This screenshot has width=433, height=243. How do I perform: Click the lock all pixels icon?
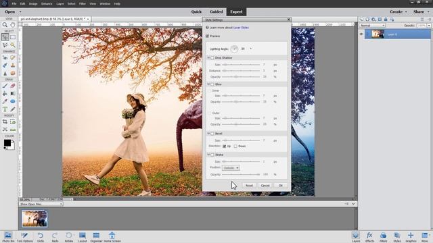pos(386,20)
